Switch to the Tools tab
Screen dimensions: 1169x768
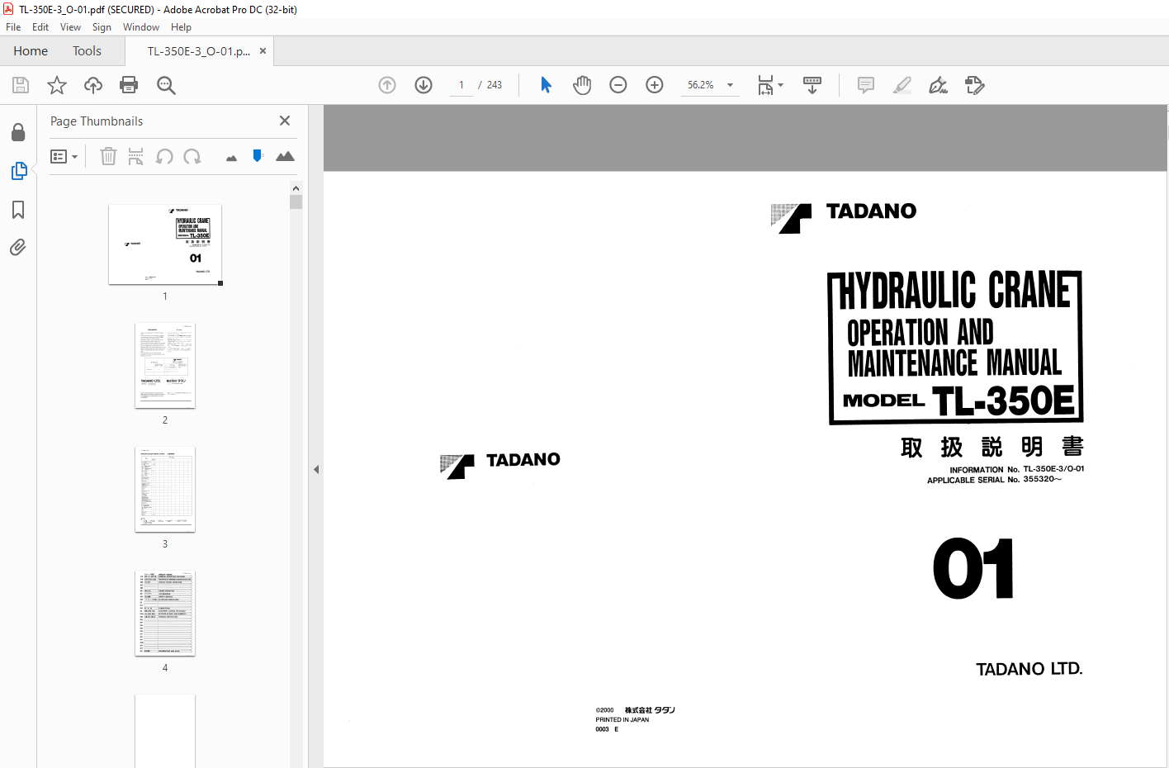coord(87,51)
